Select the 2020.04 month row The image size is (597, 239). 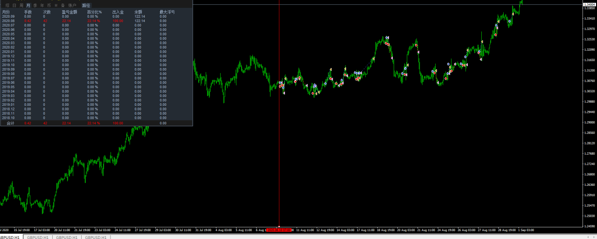click(96, 39)
